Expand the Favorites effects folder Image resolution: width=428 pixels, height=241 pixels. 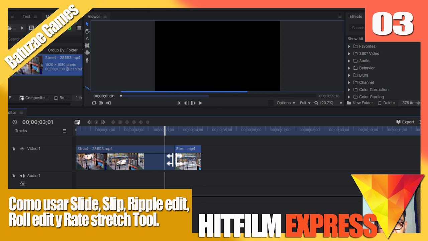click(349, 47)
